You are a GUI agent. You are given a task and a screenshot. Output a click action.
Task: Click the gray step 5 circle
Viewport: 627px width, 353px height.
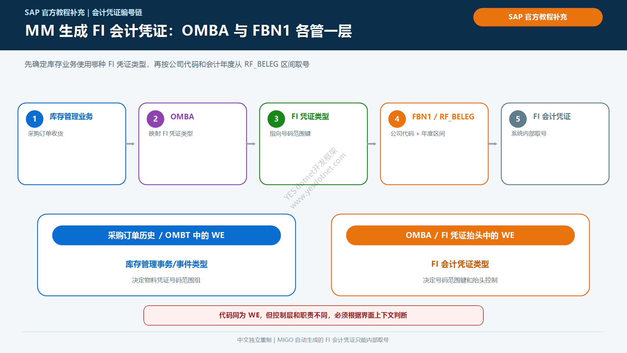(x=518, y=119)
